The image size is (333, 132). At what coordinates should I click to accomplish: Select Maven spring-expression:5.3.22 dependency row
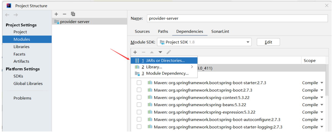tap(228, 112)
